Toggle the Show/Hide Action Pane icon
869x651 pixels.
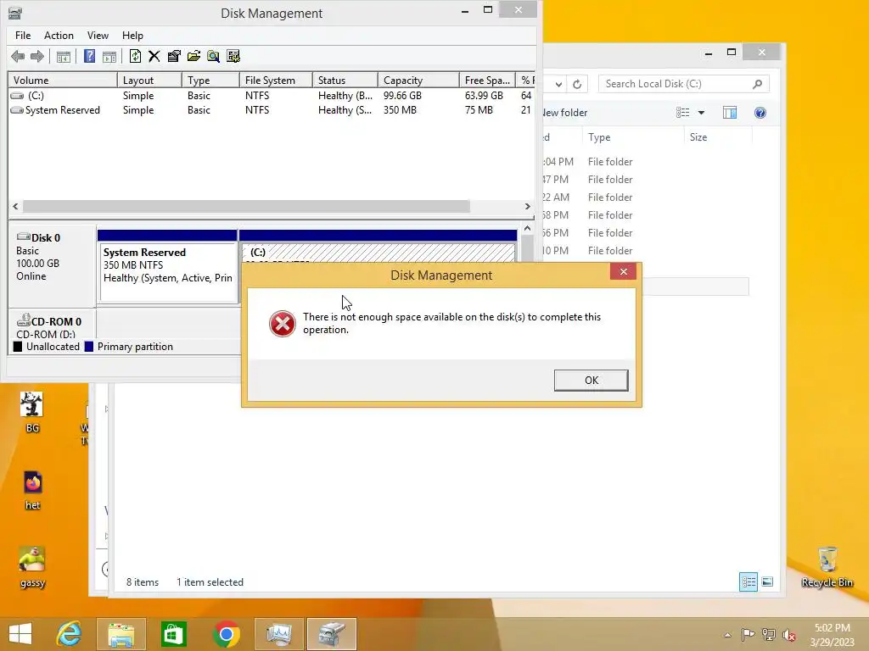pyautogui.click(x=109, y=56)
